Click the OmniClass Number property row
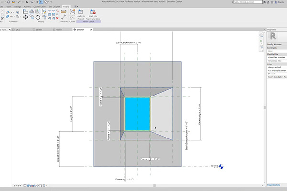The height and width of the screenshot is (191, 287). [277, 57]
